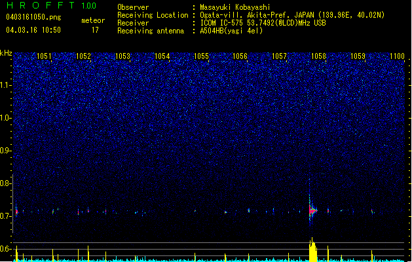The width and height of the screenshot is (412, 262).
Task: Click the HROFFT 1.0.0 title text
Action: [x=52, y=5]
